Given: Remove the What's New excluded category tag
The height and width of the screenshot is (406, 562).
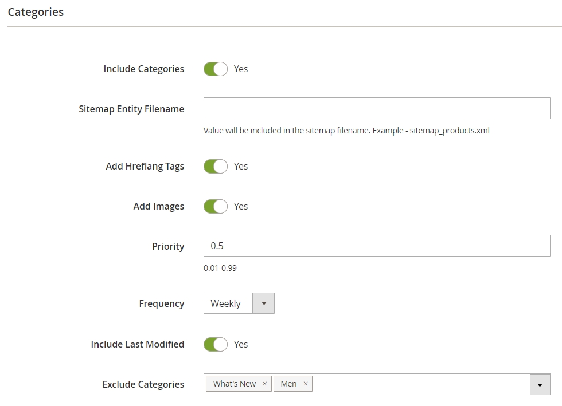Looking at the screenshot, I should (264, 384).
